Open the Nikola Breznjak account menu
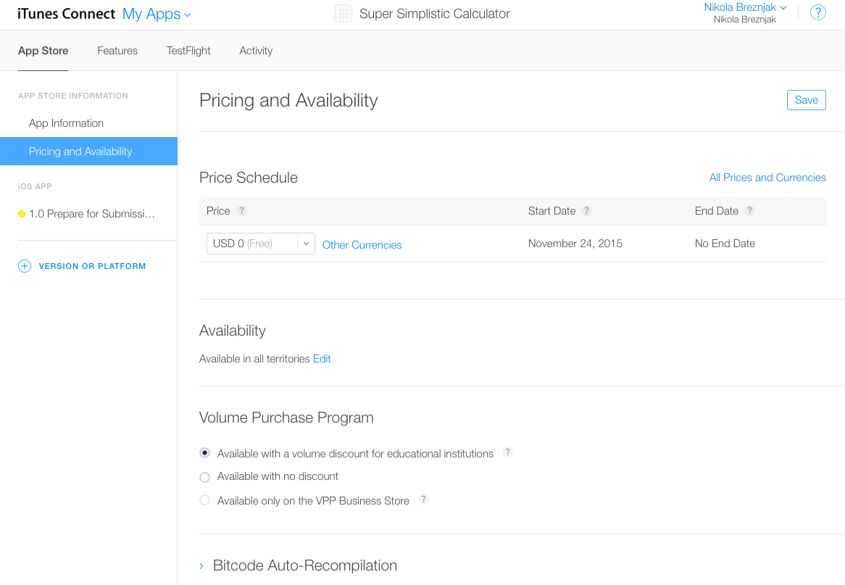 (x=745, y=7)
